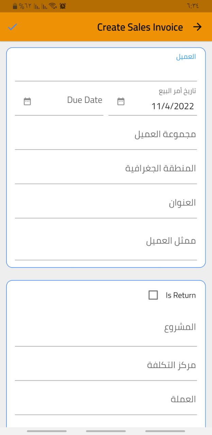Enable the Is Return checkbox
This screenshot has width=212, height=435.
(153, 295)
